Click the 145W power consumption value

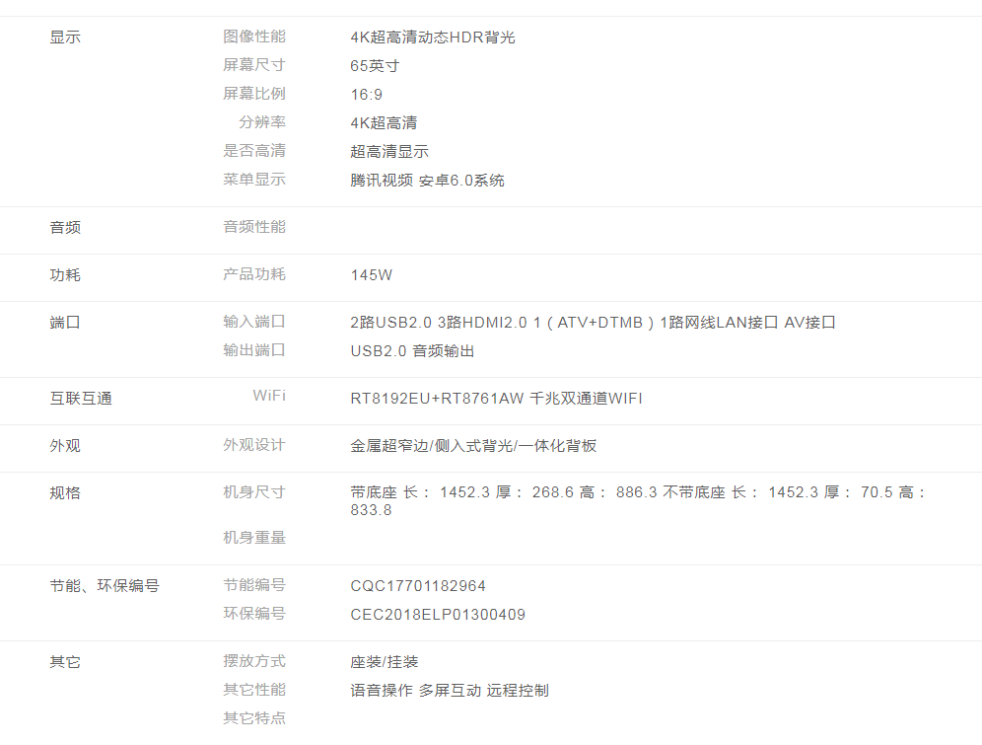(x=372, y=275)
